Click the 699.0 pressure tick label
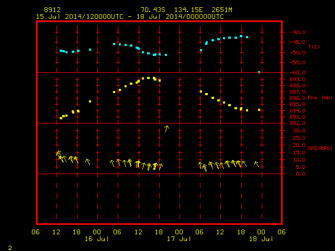This screenshot has width=335, height=251. (298, 79)
